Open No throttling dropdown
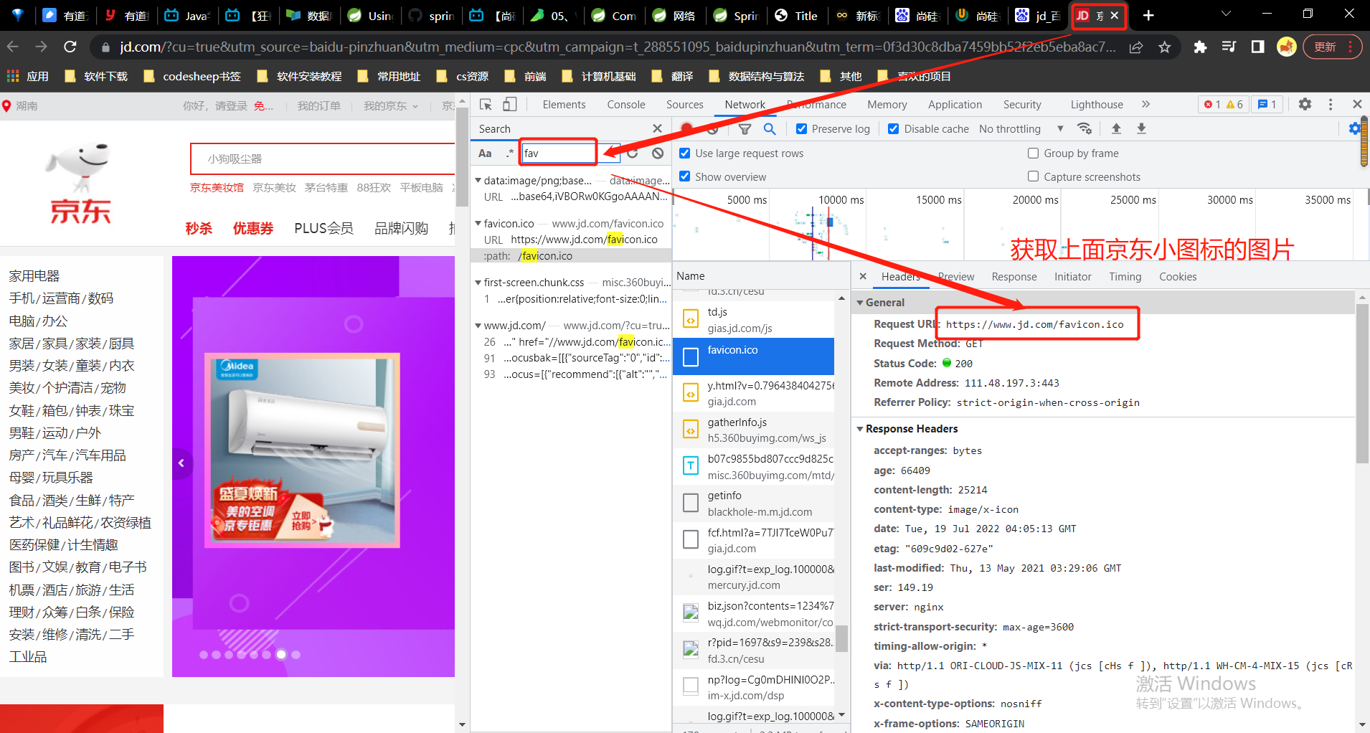The image size is (1370, 733). click(1021, 129)
